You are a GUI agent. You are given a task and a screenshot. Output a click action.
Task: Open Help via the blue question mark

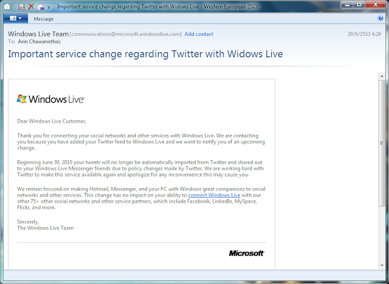(x=380, y=18)
